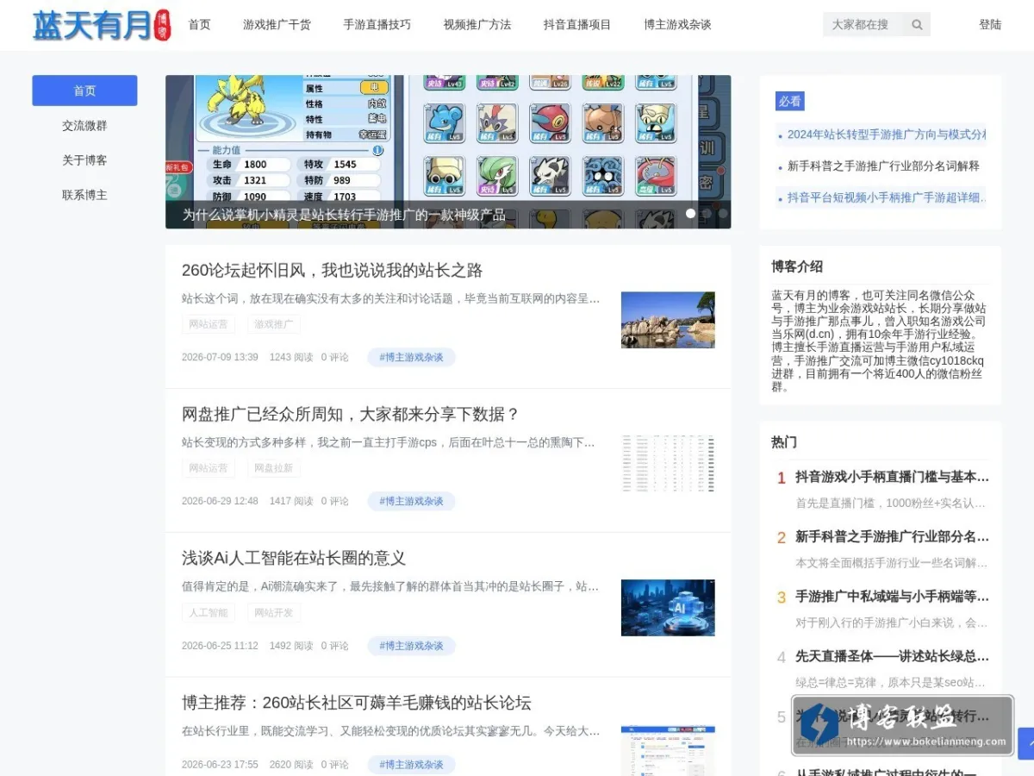
Task: Click 网站运营 tag under the 网盘推广 article
Action: coord(209,468)
